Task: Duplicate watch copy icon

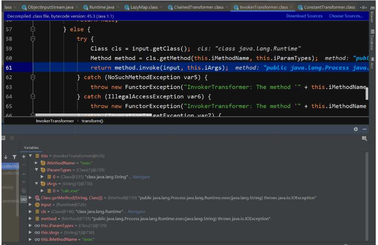Action: 24,191
